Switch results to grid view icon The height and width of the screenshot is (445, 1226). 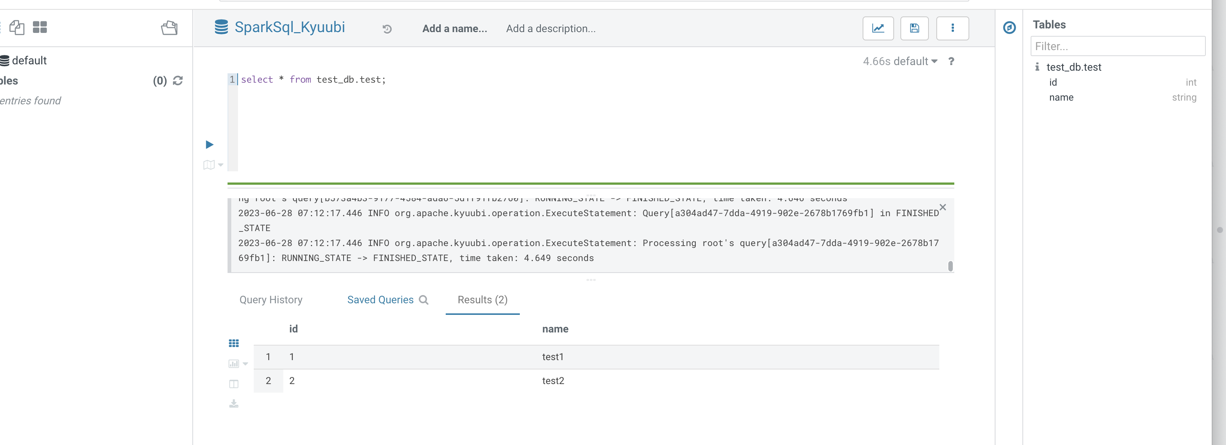[233, 343]
